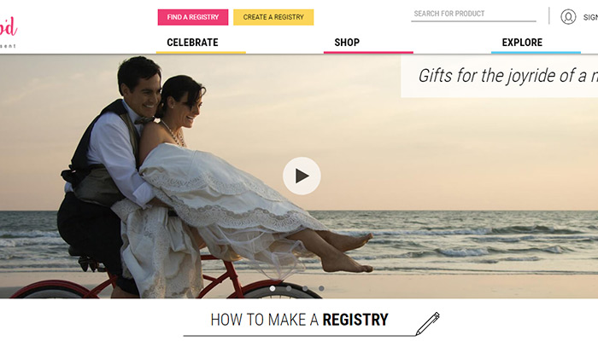
Task: Click the How to Make a Registry heading
Action: coord(299,320)
